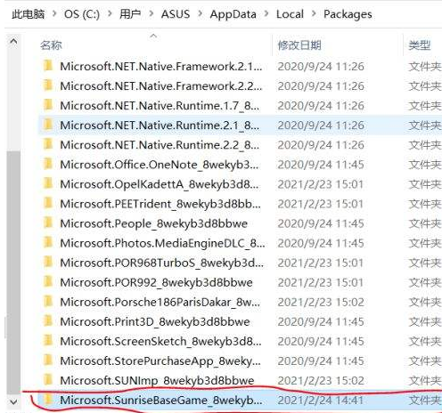Click the Microsoft.Porsche186ParisDakar folder icon
442x413 pixels.
click(x=48, y=302)
